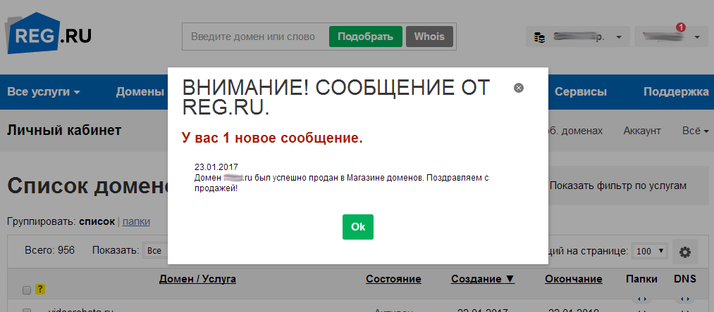The image size is (714, 312).
Task: Click Показать фильтр по услугам
Action: click(618, 186)
